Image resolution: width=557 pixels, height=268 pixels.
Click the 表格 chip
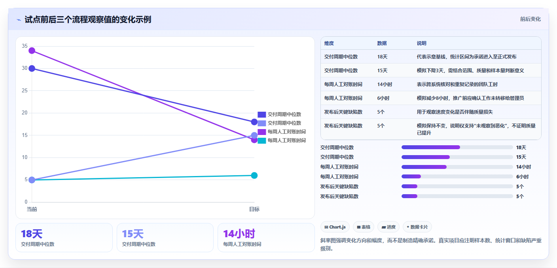[363, 227]
